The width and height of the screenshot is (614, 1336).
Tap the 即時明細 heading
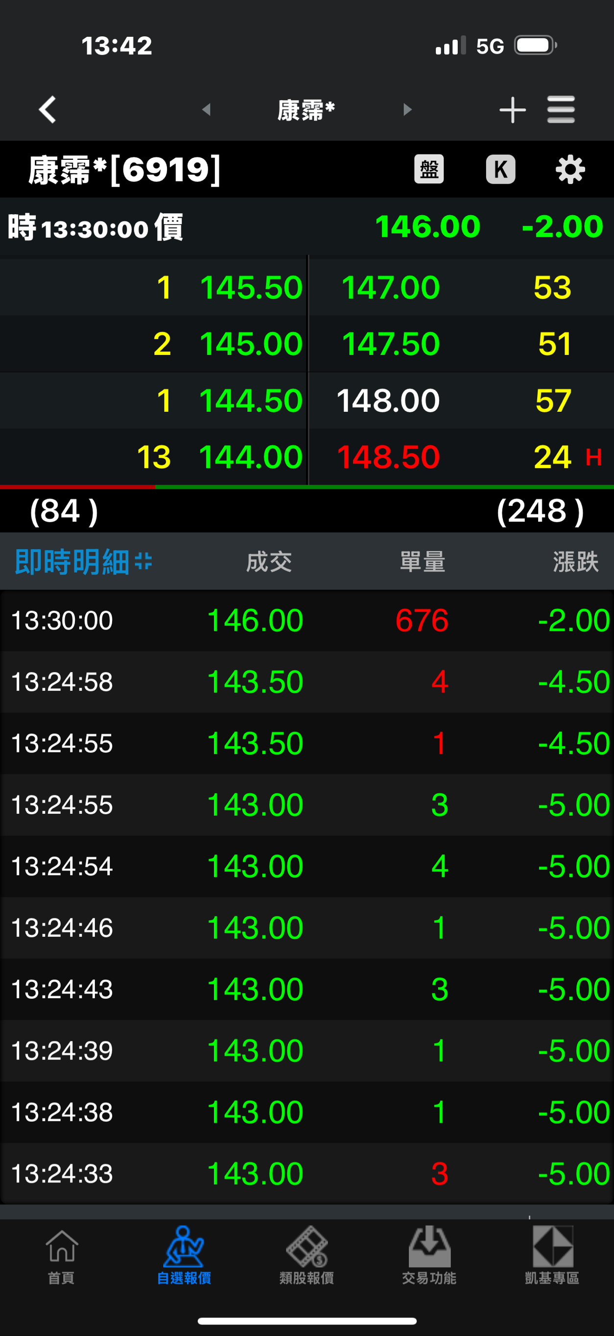click(x=72, y=562)
